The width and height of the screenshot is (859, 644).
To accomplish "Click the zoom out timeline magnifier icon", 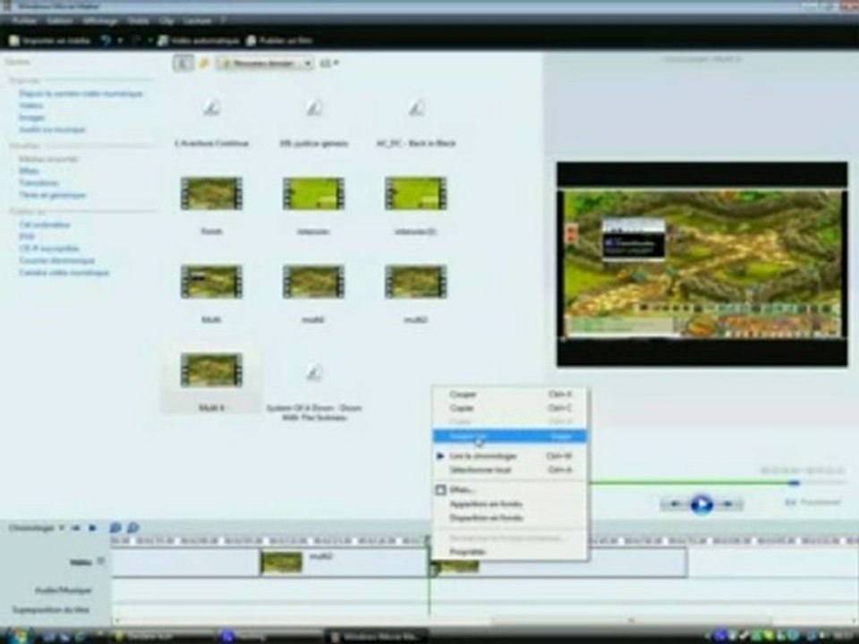I will (x=132, y=528).
